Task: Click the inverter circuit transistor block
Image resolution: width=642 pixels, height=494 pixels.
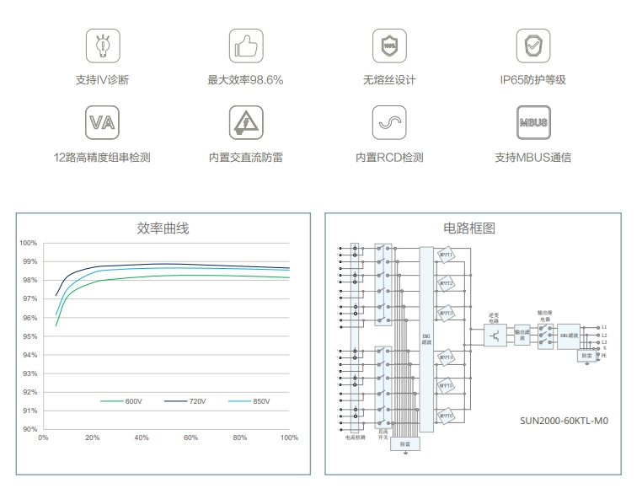Action: click(497, 336)
